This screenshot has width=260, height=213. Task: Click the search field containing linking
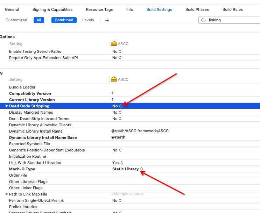point(230,20)
